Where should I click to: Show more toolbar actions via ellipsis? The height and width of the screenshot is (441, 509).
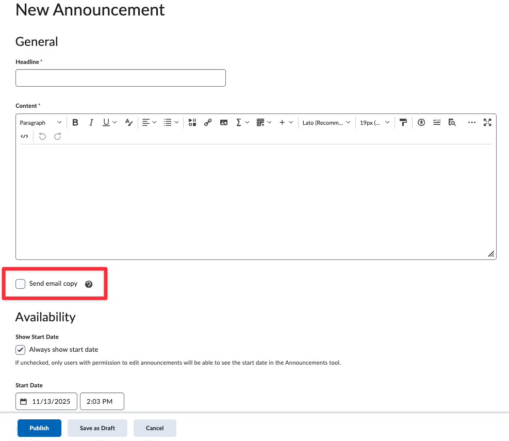(471, 123)
